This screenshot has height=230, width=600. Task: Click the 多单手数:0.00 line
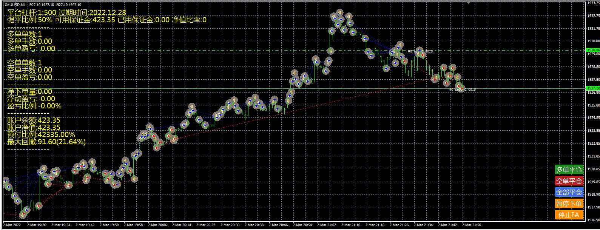point(30,42)
